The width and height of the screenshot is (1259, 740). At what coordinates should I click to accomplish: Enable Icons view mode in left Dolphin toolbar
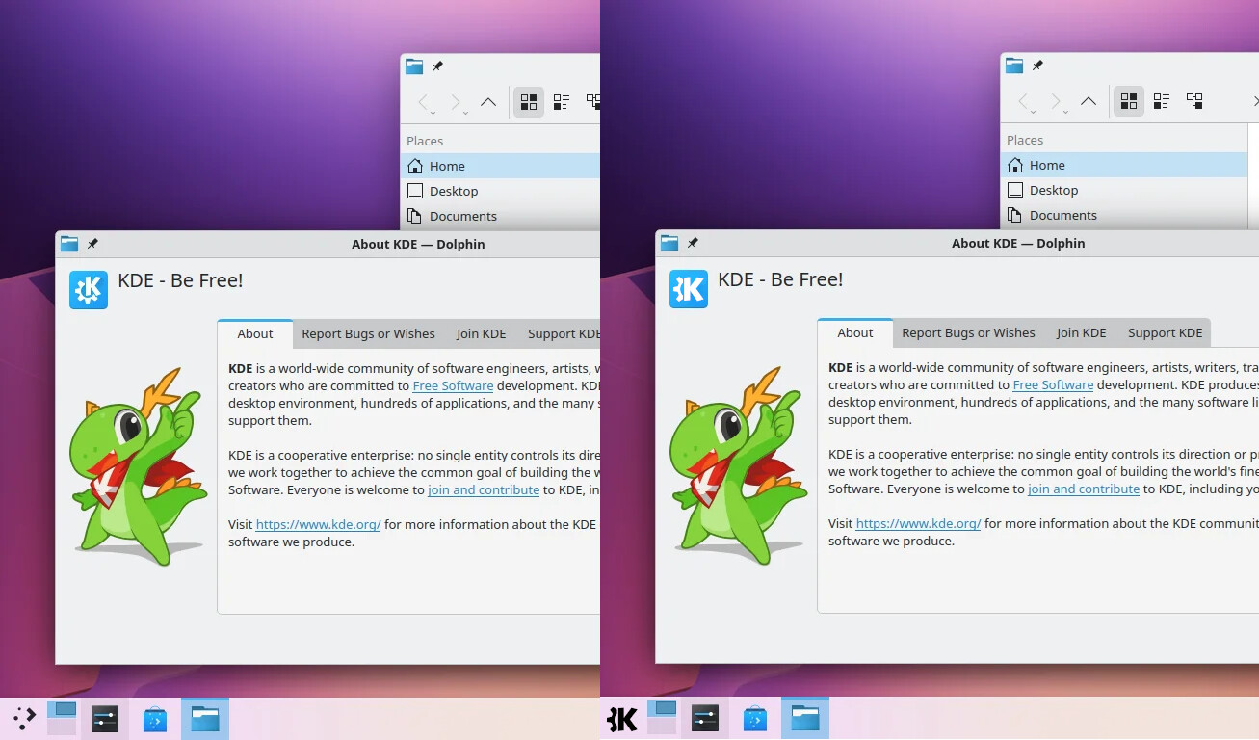pyautogui.click(x=528, y=102)
